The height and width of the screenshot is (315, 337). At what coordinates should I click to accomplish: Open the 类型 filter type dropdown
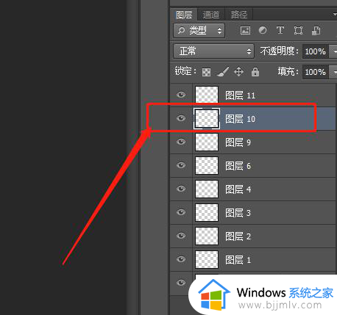(x=199, y=31)
